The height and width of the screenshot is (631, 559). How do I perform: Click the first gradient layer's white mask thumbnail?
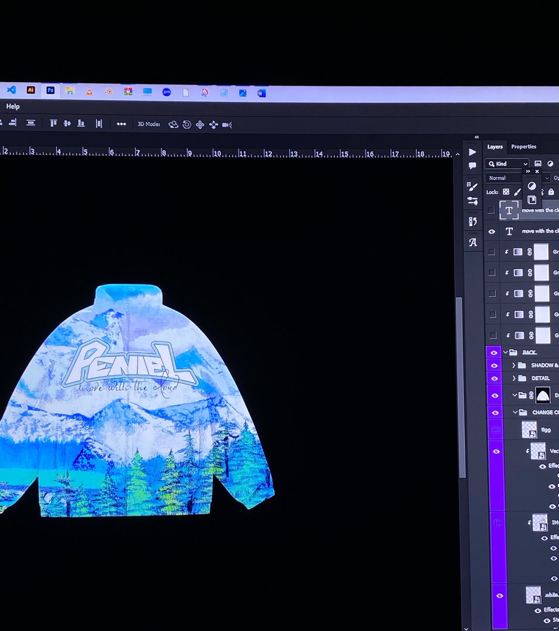click(541, 251)
